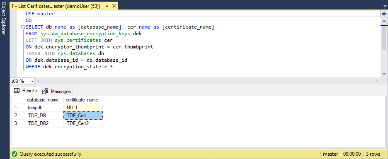The image size is (388, 159).
Task: Select row header 3 in results
Action: (x=19, y=123)
